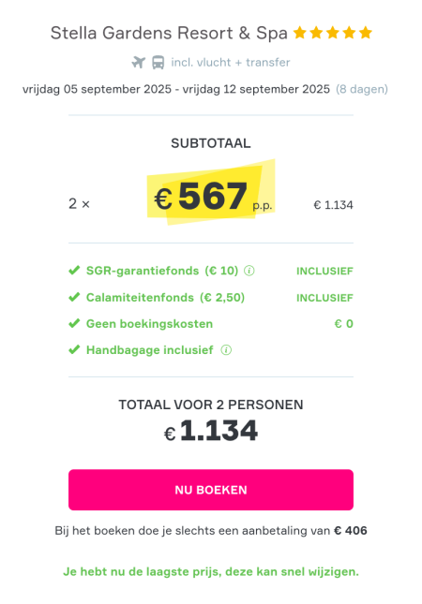
Task: Click the Calamiteitenfonds (€ 2,50) label
Action: [x=165, y=298]
